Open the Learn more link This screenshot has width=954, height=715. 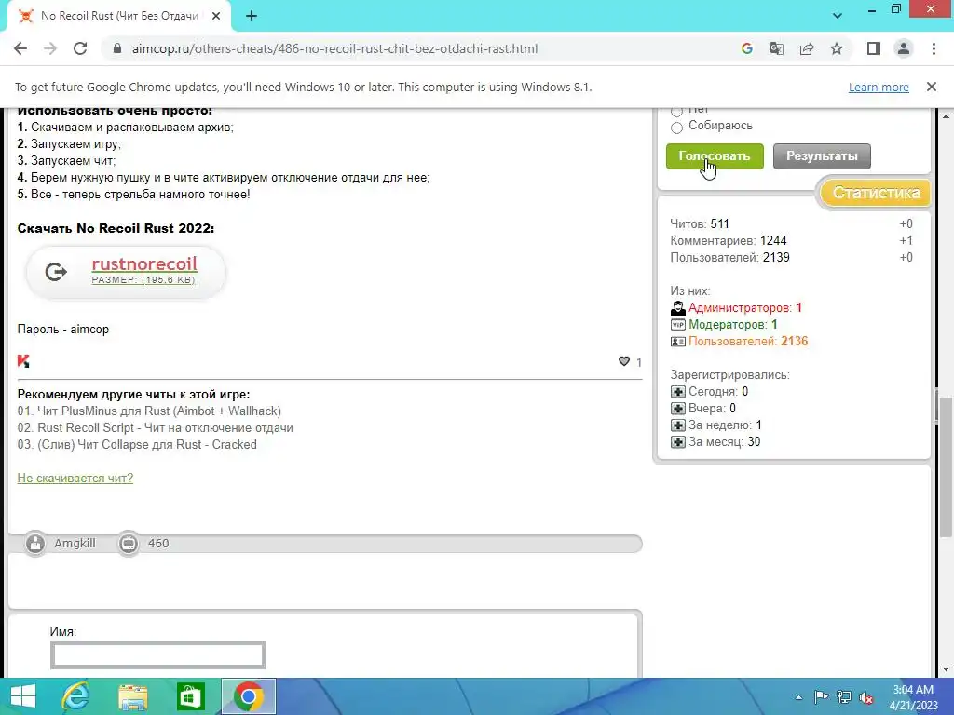[879, 87]
